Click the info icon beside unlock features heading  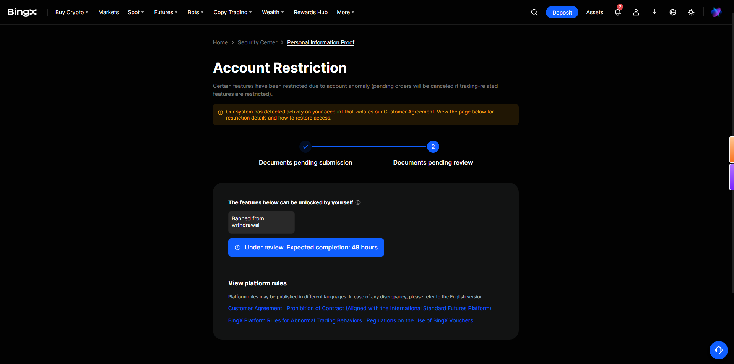358,202
